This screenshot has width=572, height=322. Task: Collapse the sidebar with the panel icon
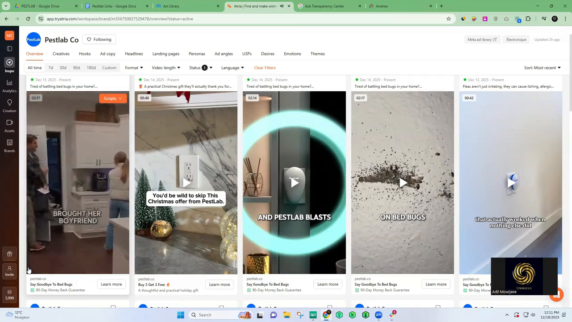tap(9, 48)
